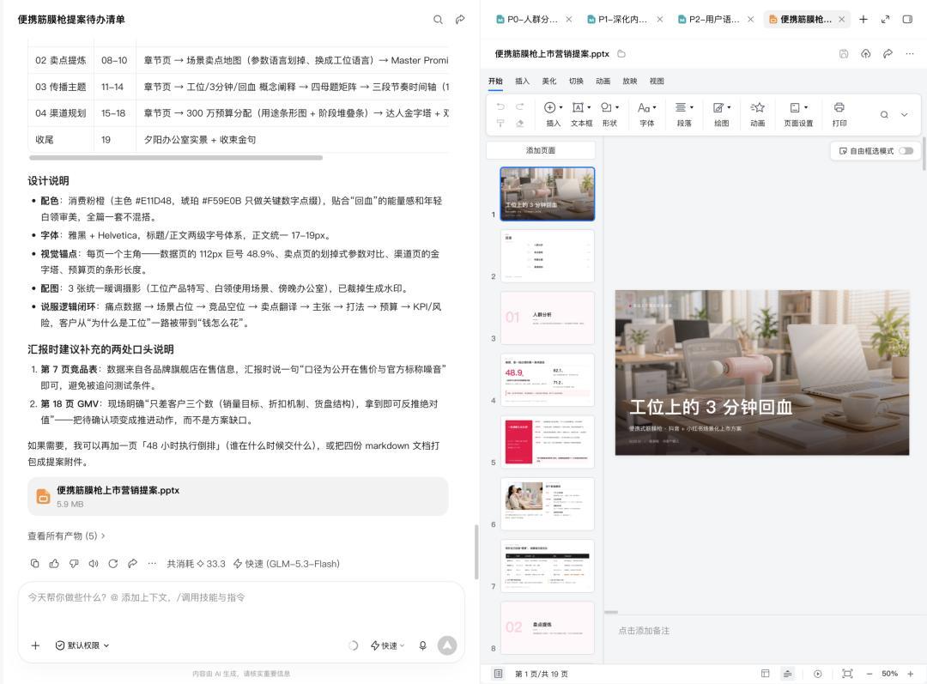Open more reply actions (three dots)
The image size is (927, 684).
[152, 563]
